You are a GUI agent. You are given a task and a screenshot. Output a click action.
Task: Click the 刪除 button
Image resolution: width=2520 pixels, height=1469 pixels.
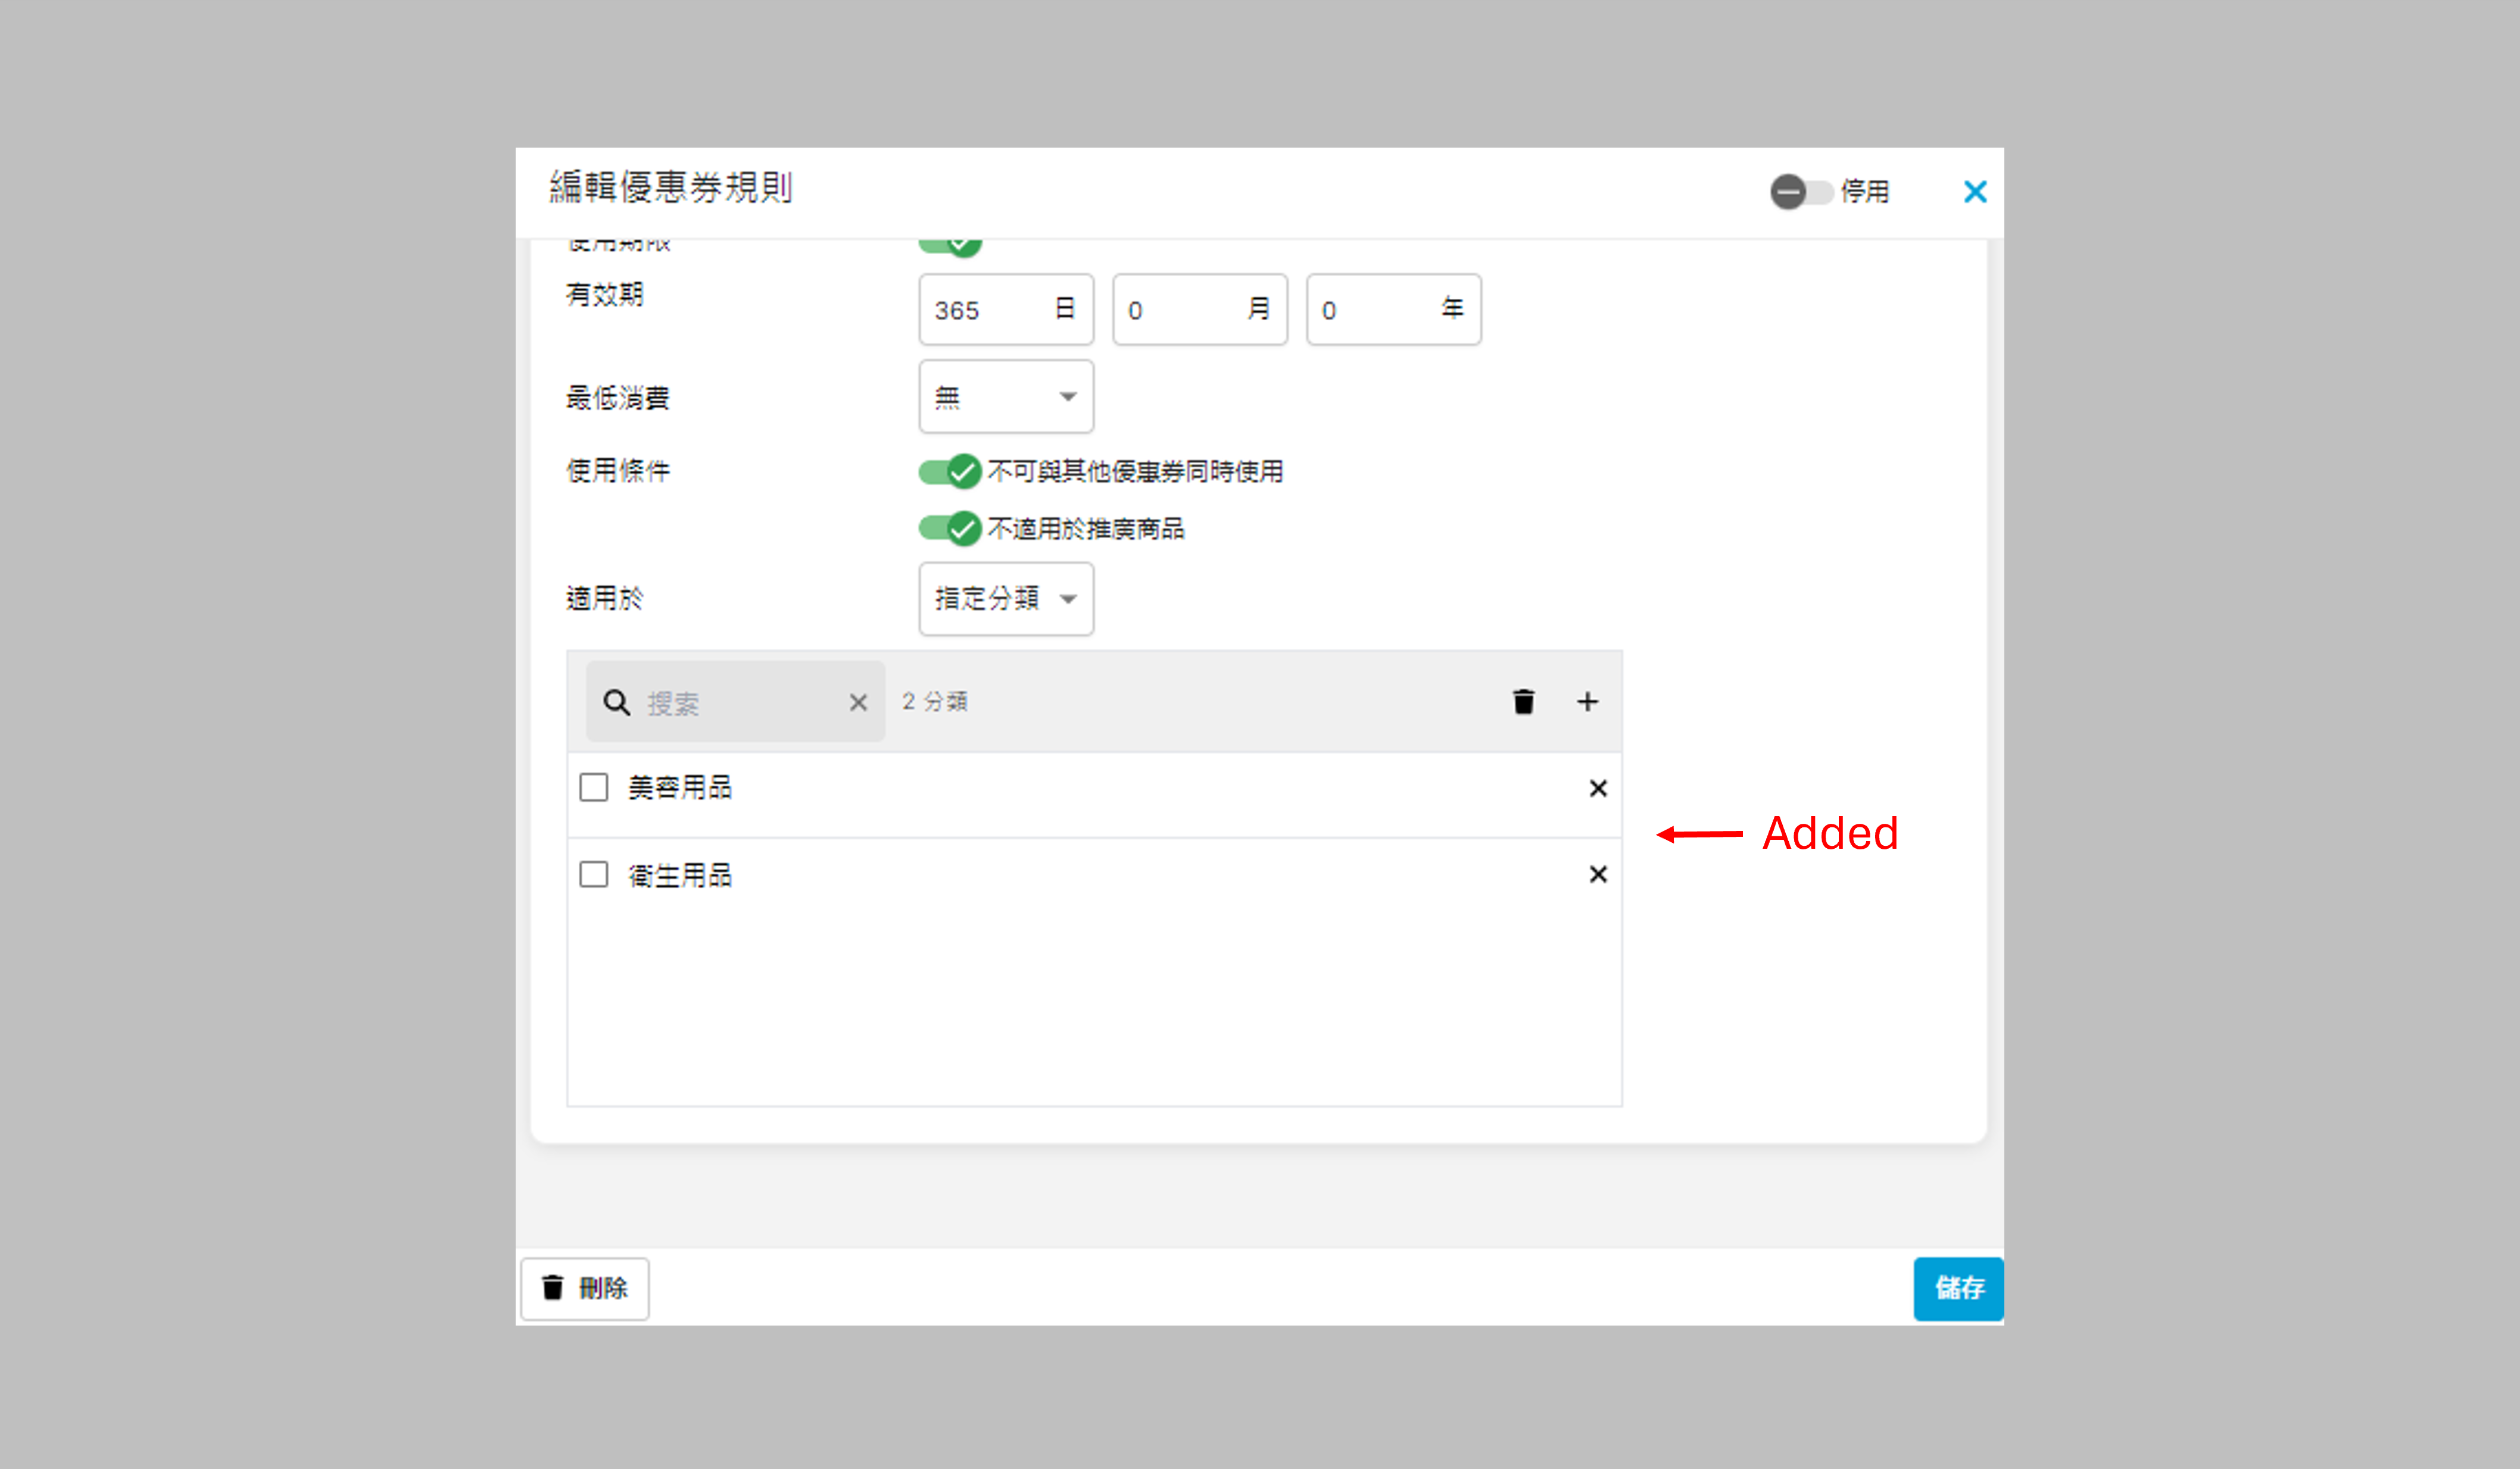click(585, 1287)
